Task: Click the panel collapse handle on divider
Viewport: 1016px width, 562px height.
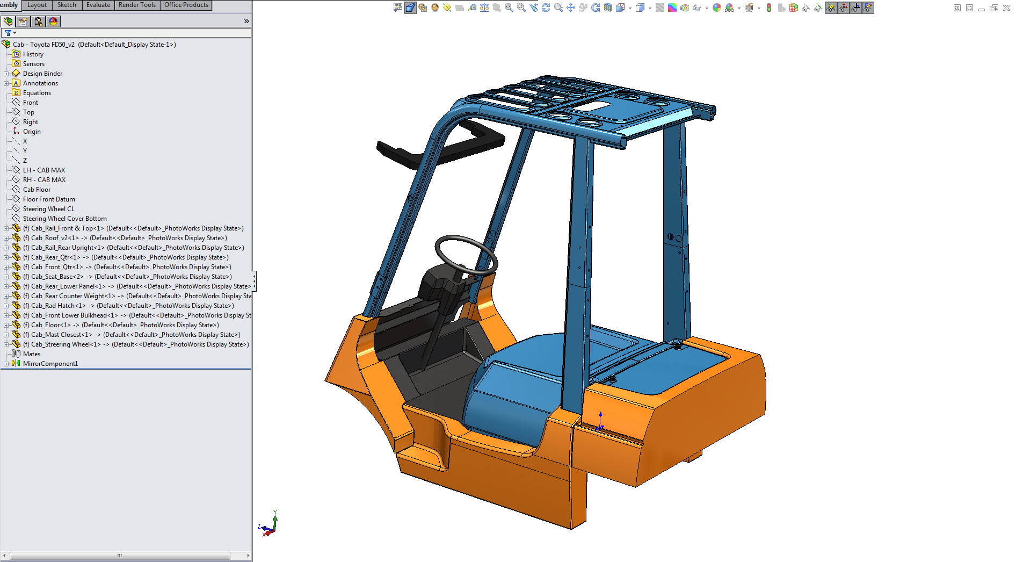Action: click(x=254, y=281)
